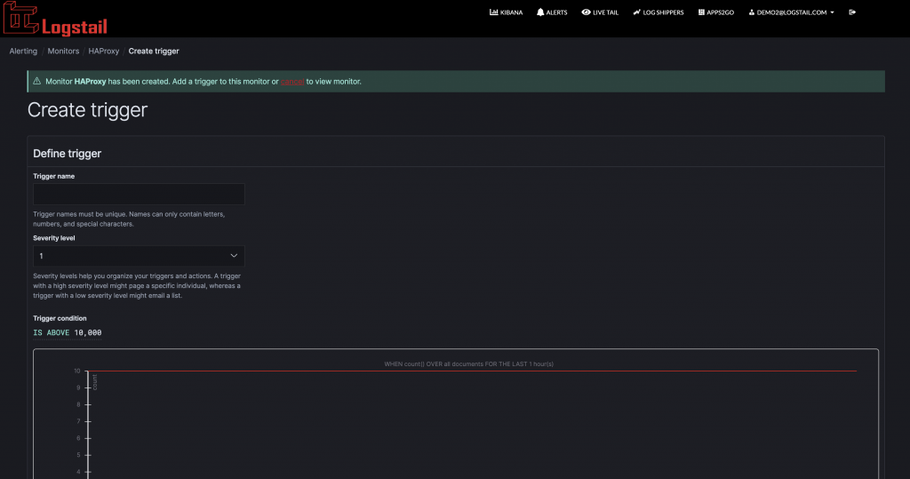Go to Monitors breadcrumb
The width and height of the screenshot is (910, 479).
tap(63, 51)
